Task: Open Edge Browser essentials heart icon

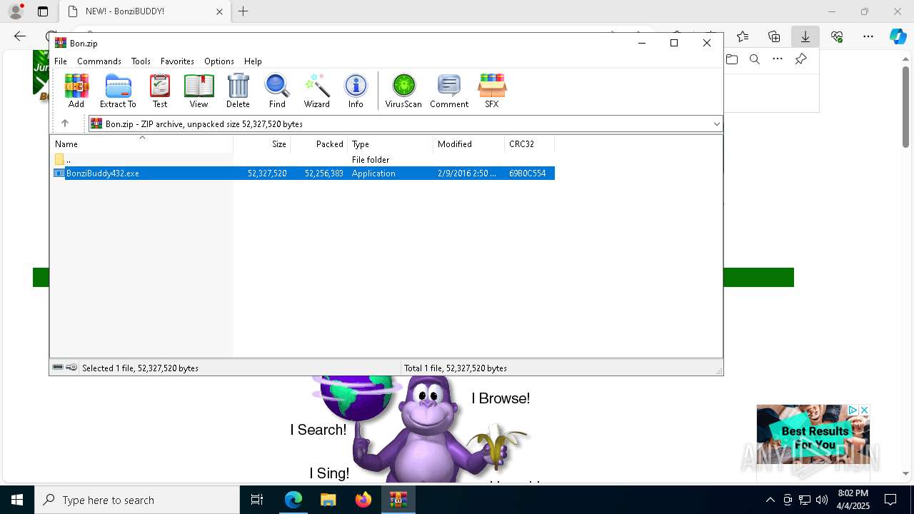Action: click(837, 36)
